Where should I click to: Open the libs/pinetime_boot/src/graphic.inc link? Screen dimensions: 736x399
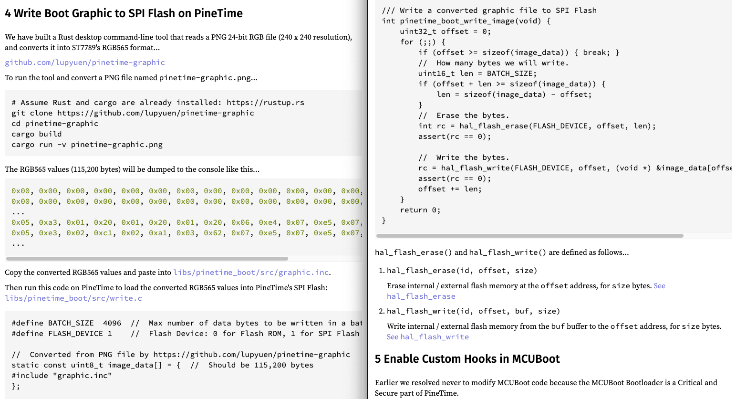coord(251,273)
